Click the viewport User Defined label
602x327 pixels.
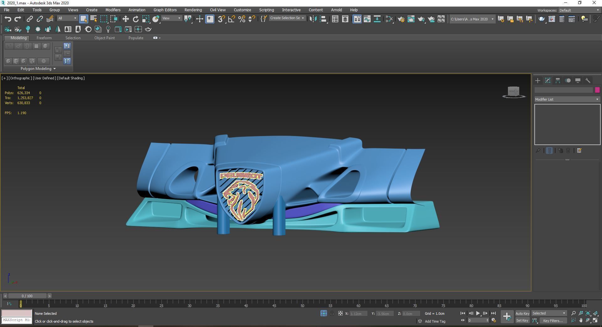coord(45,78)
